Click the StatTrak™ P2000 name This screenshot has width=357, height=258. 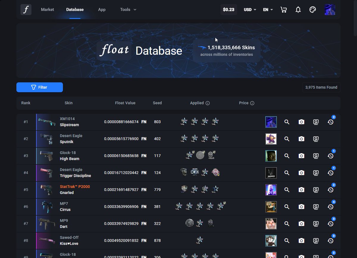pyautogui.click(x=75, y=187)
